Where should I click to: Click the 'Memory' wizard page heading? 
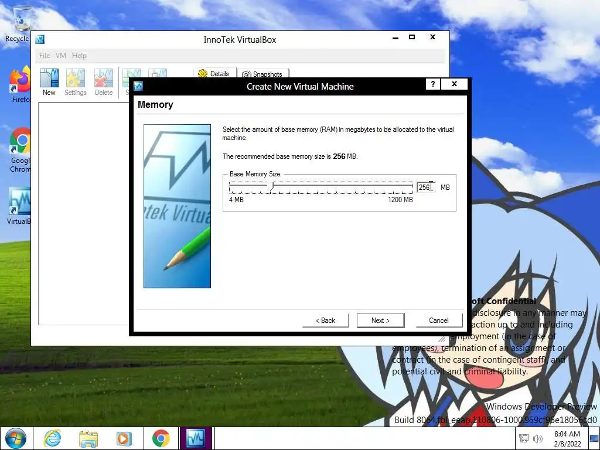155,104
